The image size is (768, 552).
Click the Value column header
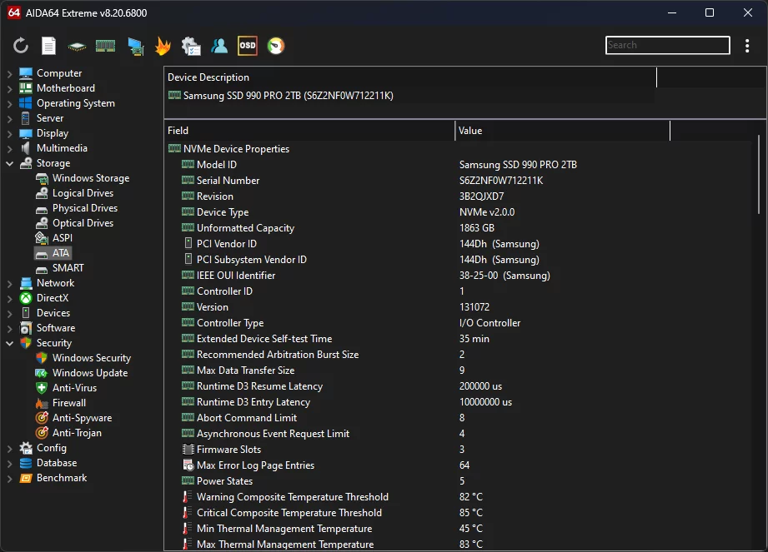pos(562,131)
